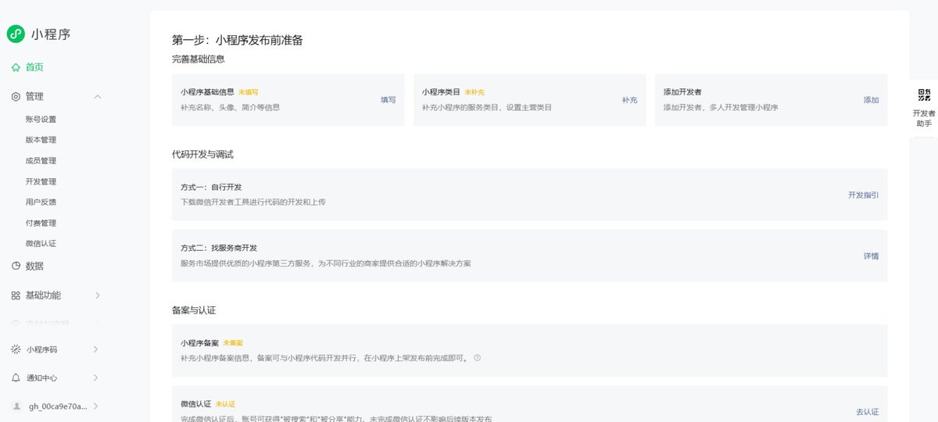Image resolution: width=938 pixels, height=422 pixels.
Task: Click the 开发者助手 QR code icon
Action: [x=924, y=95]
